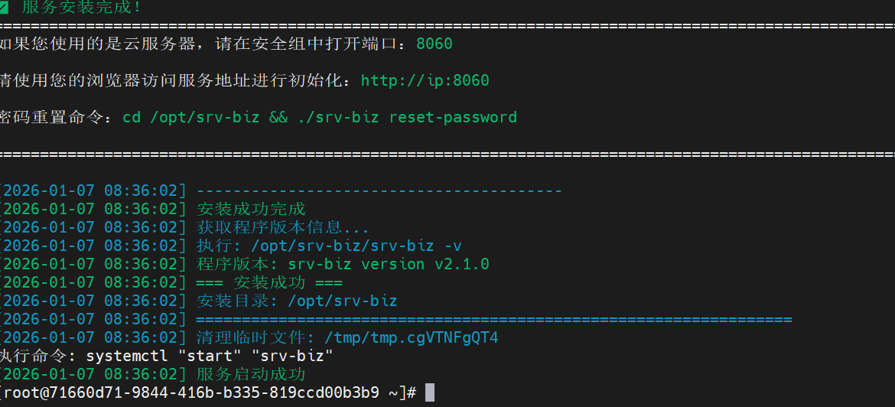The height and width of the screenshot is (407, 895).
Task: Click the 如果您使用的是云服务器 instruction text
Action: (99, 44)
